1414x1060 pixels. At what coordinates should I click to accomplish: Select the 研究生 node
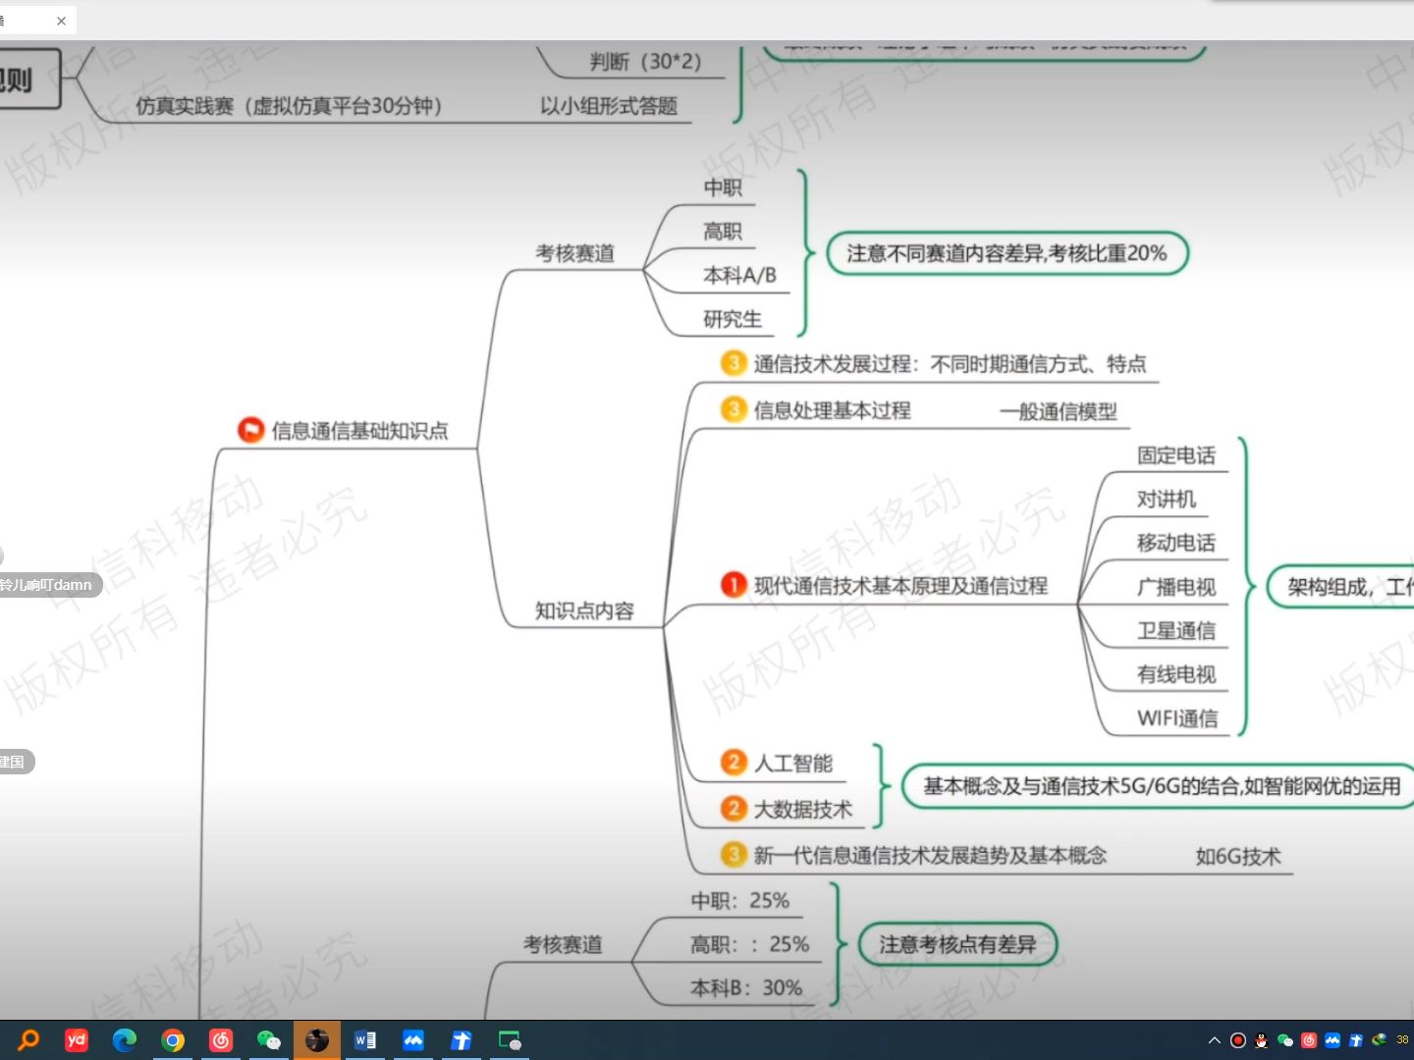pos(733,319)
